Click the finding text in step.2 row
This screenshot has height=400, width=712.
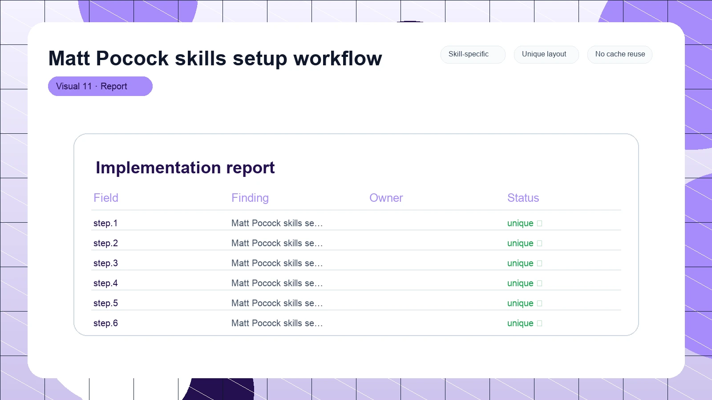277,243
